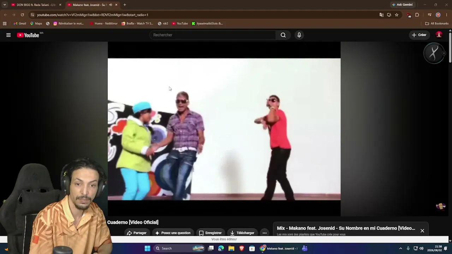Open the red extension with 40 badge

click(x=409, y=15)
